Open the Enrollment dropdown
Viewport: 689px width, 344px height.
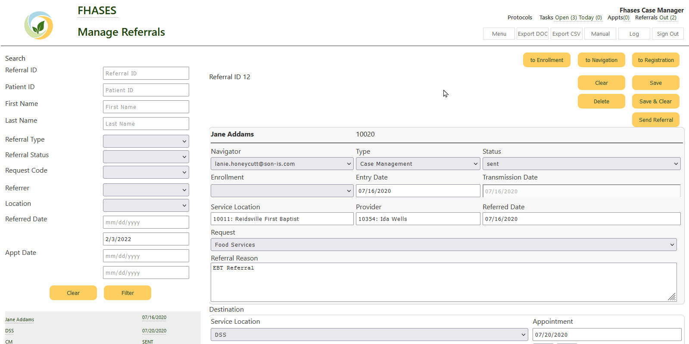pos(282,191)
